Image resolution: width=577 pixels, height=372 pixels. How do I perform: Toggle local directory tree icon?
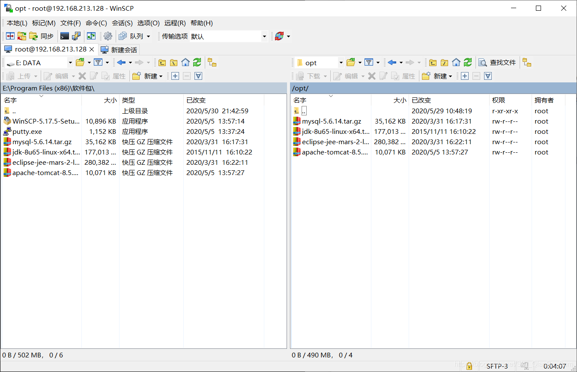pyautogui.click(x=212, y=63)
